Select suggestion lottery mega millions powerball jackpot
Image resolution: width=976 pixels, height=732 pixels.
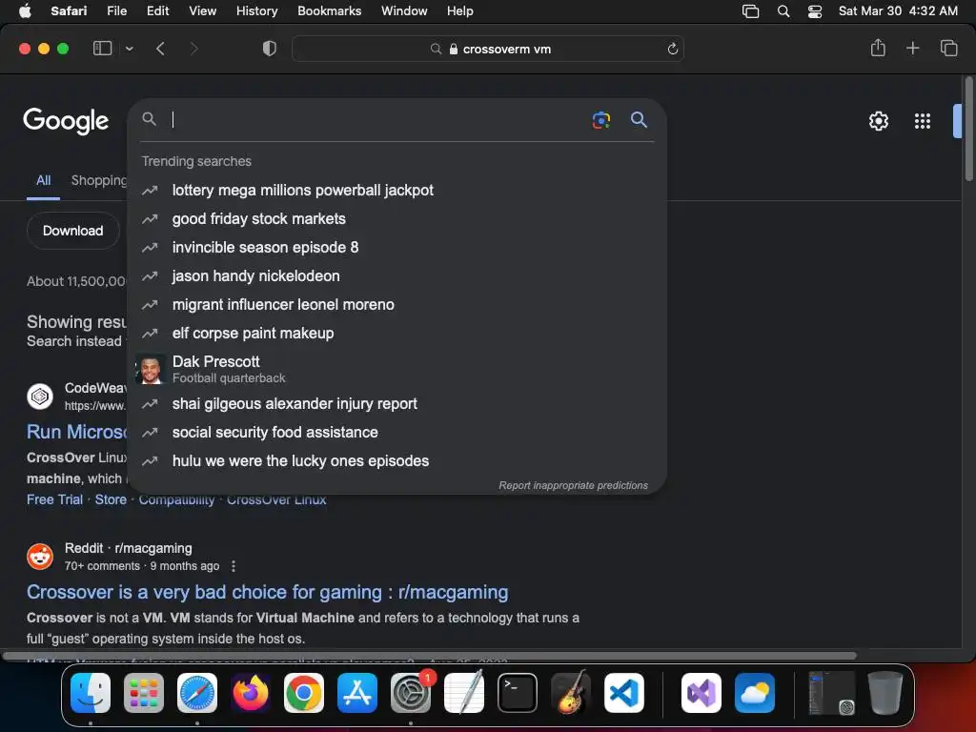click(396, 190)
